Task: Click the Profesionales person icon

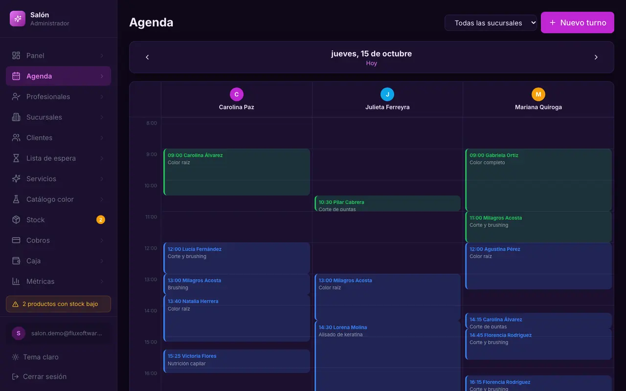Action: [x=16, y=97]
